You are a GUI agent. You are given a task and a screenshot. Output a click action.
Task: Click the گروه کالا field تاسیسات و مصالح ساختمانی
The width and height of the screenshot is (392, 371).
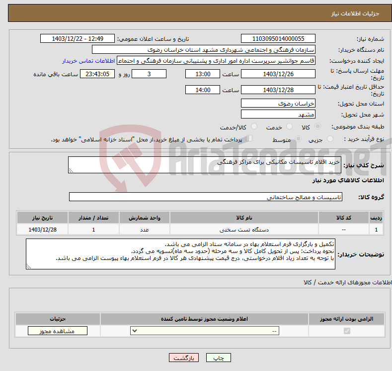tap(206, 197)
